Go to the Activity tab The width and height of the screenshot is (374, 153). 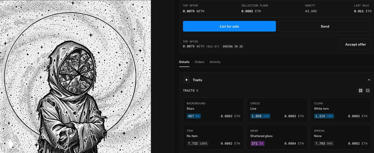point(215,62)
